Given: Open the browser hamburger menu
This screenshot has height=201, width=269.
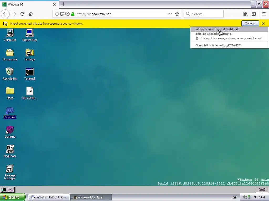Looking at the screenshot, I should point(264,14).
